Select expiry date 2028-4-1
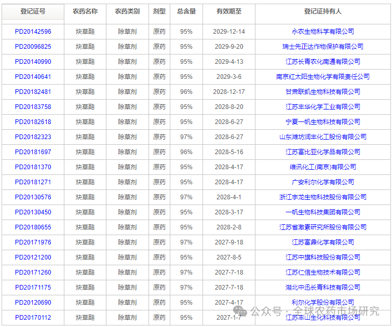Viewport: 392px width, 327px height. point(229,197)
